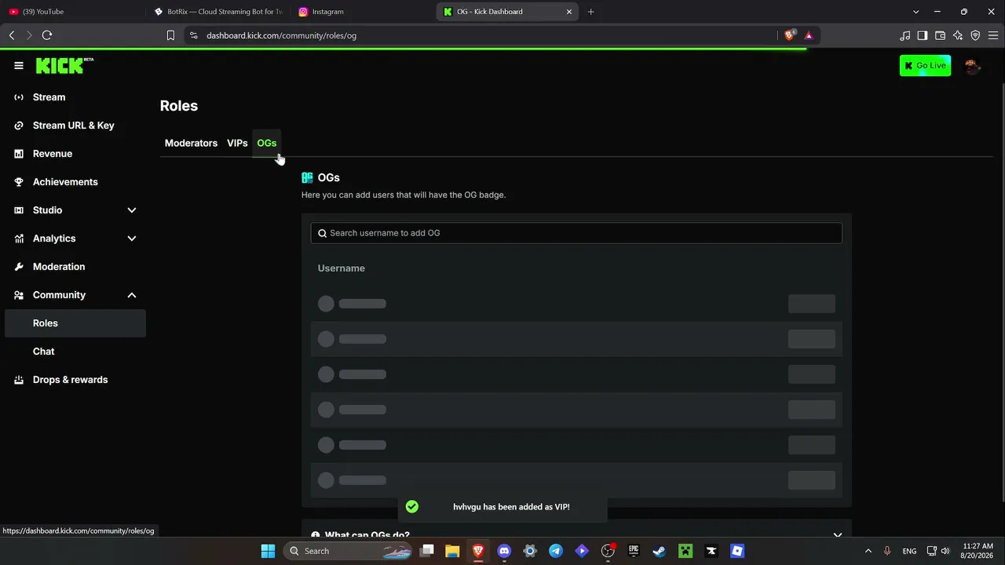
Task: Open Minecraft from the taskbar
Action: tap(685, 551)
